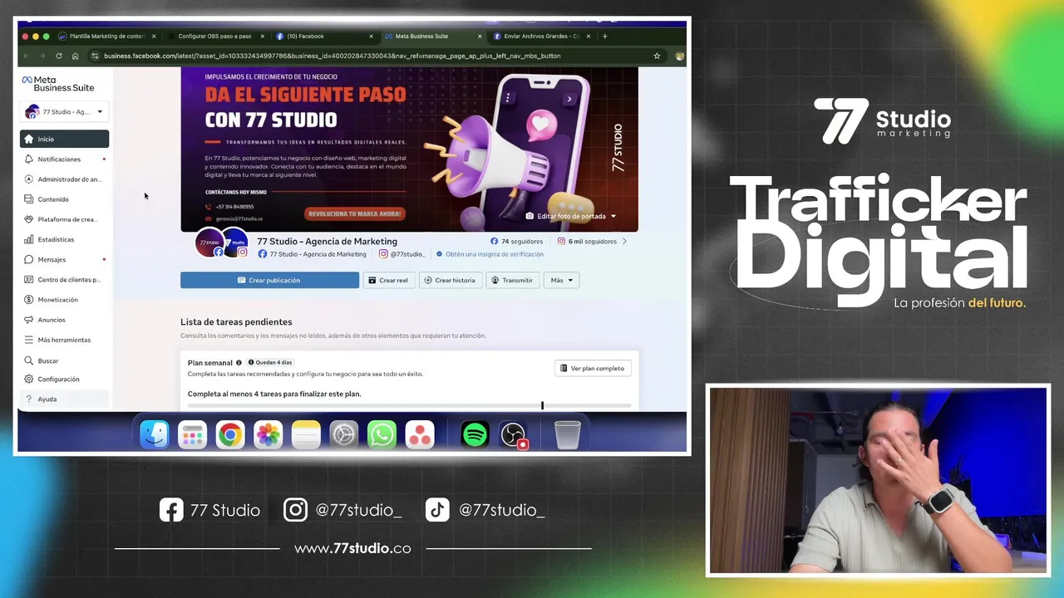The image size is (1064, 598).
Task: Open Más herramientas hamburger menu
Action: (64, 340)
